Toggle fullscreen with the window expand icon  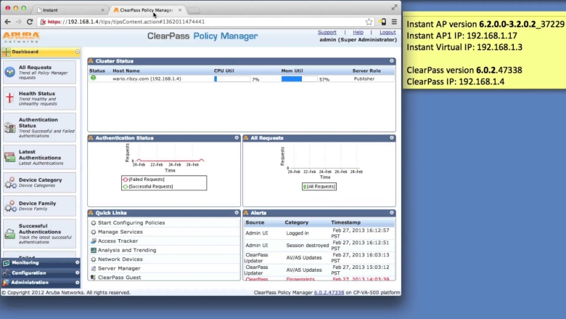394,7
